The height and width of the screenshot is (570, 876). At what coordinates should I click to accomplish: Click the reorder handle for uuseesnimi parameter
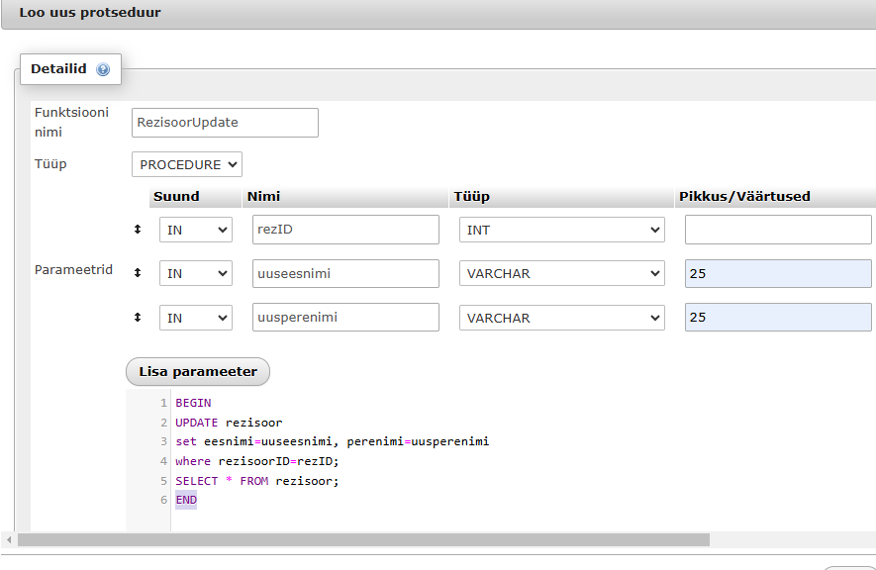pyautogui.click(x=138, y=273)
